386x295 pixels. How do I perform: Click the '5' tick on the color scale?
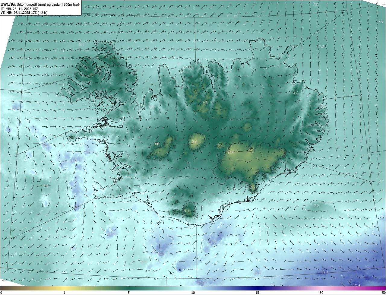point(129,293)
